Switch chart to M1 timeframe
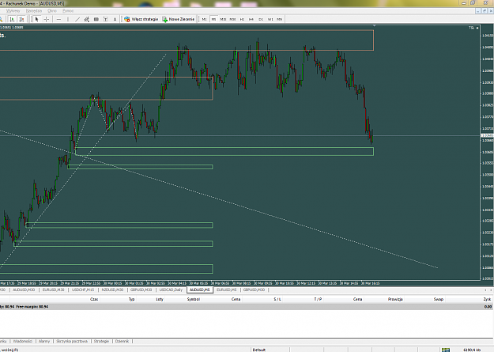This screenshot has height=352, width=494. 205,19
